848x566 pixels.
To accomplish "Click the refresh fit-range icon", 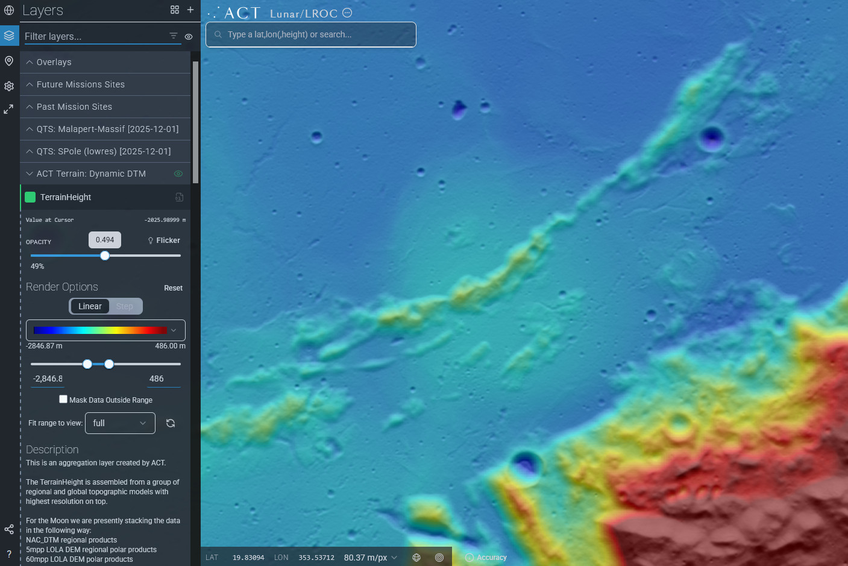I will point(171,423).
